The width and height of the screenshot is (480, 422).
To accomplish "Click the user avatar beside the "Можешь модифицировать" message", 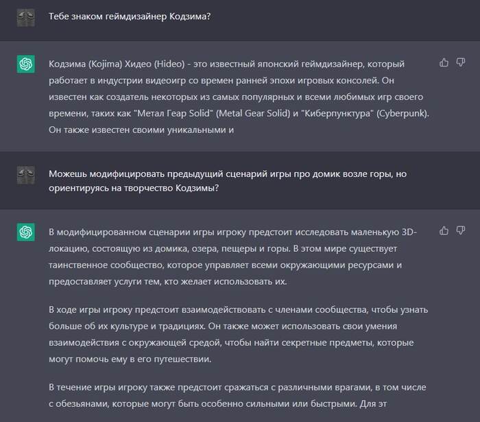I will [x=25, y=175].
